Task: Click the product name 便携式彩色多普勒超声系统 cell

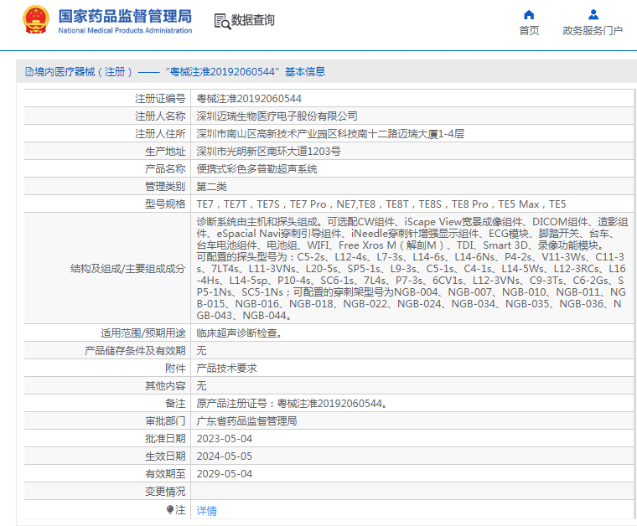Action: point(256,168)
